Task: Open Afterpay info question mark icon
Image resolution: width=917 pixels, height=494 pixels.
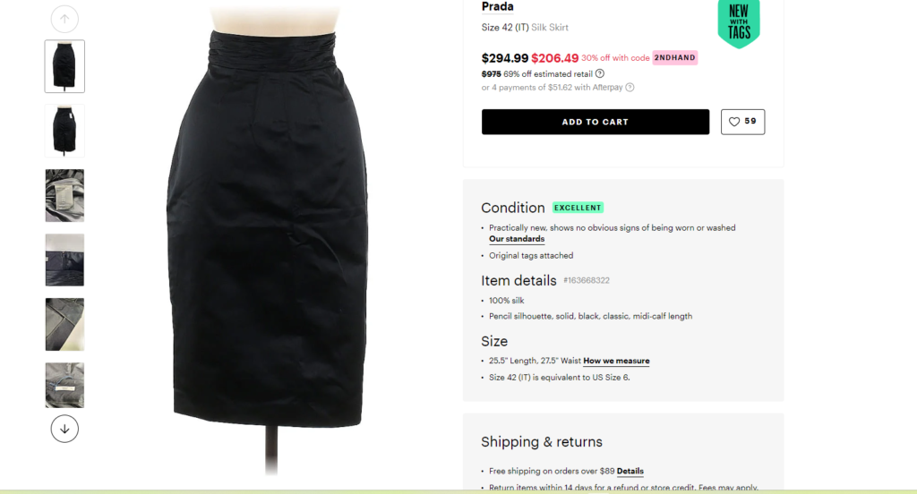Action: 630,87
